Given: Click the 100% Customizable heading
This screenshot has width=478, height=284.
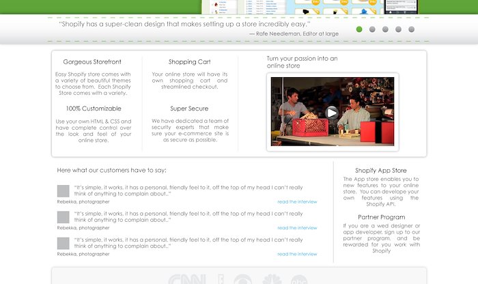Looking at the screenshot, I should pyautogui.click(x=94, y=109).
